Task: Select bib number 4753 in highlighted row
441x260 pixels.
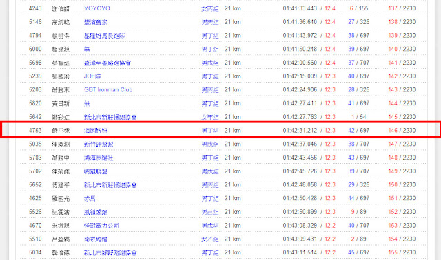Action: point(35,131)
